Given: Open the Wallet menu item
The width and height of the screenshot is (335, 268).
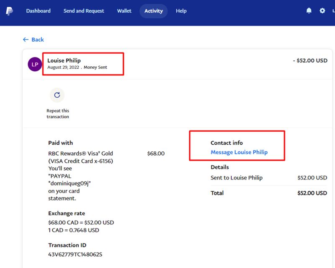Looking at the screenshot, I should pyautogui.click(x=124, y=11).
